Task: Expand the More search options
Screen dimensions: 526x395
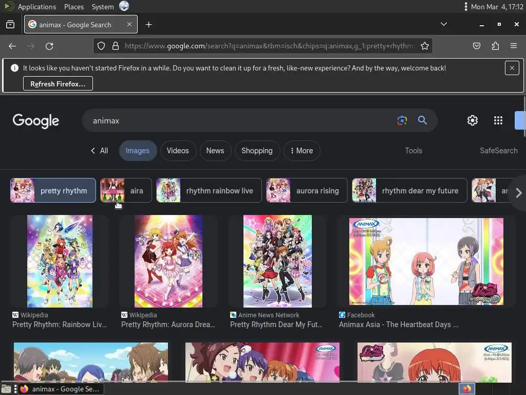Action: tap(302, 151)
